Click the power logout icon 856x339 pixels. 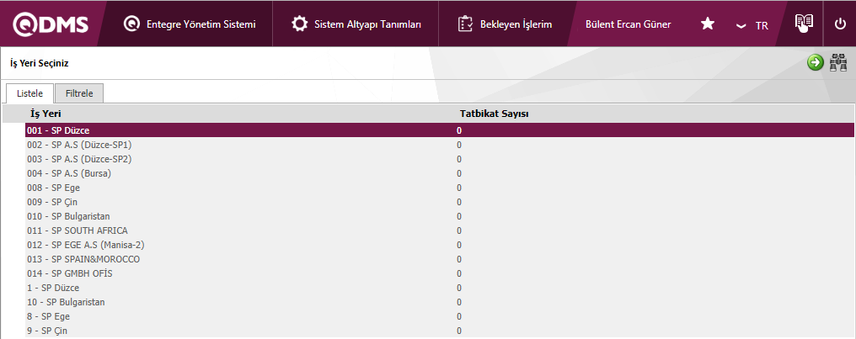tap(840, 24)
